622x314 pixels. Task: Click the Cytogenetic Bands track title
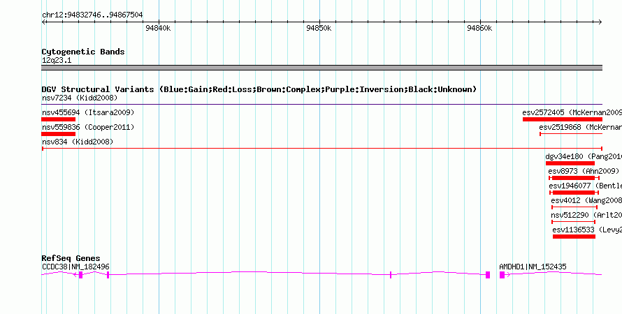(x=83, y=52)
